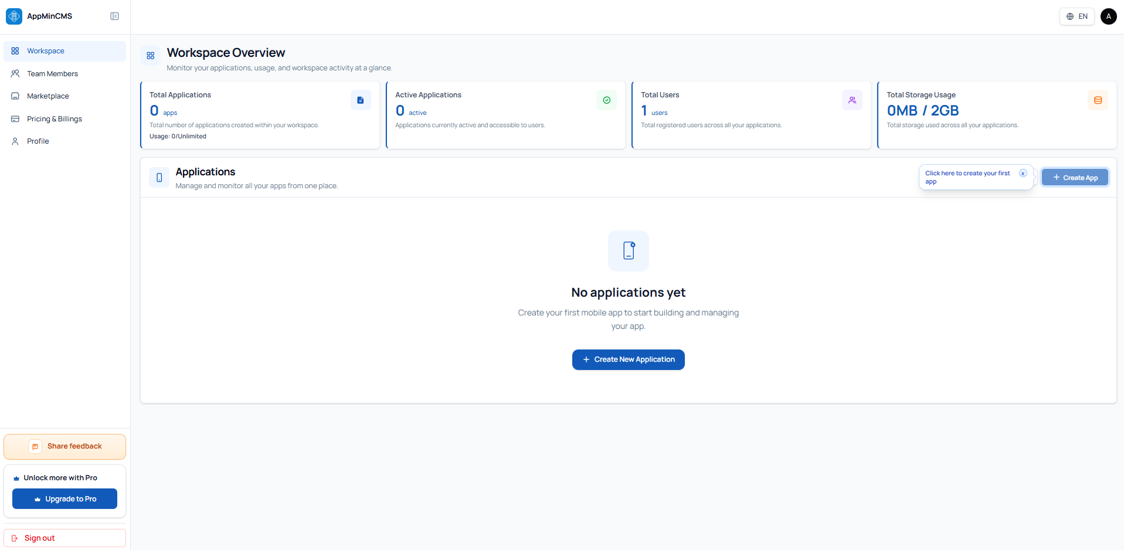This screenshot has width=1124, height=550.
Task: Sign out of the account
Action: click(64, 538)
